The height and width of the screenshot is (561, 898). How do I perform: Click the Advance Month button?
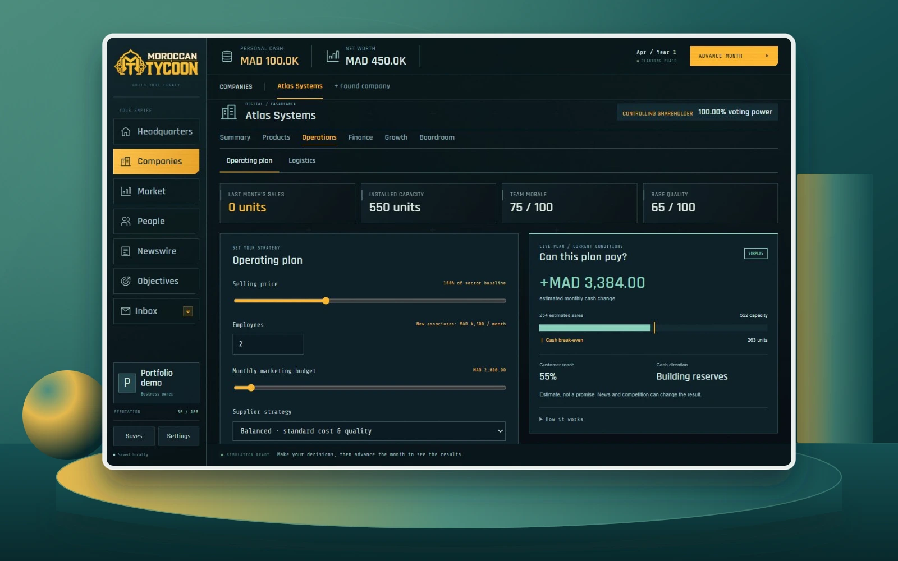click(x=734, y=56)
